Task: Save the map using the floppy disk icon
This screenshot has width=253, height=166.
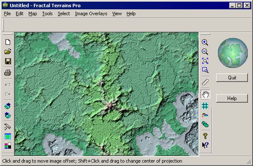Action: point(8,61)
